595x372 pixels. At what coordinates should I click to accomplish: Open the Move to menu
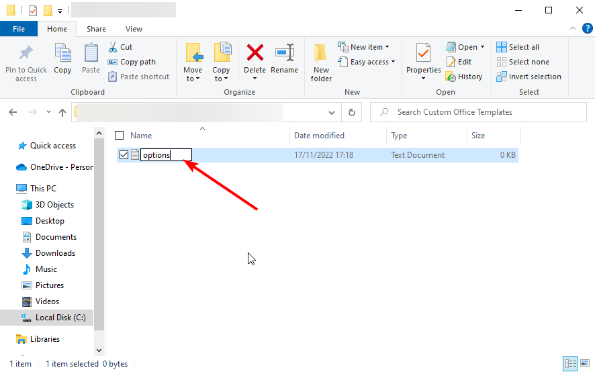(193, 62)
